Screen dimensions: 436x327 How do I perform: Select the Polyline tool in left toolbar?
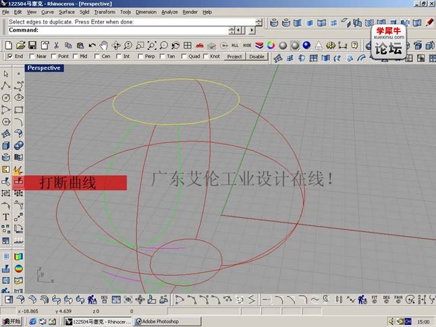coord(6,86)
